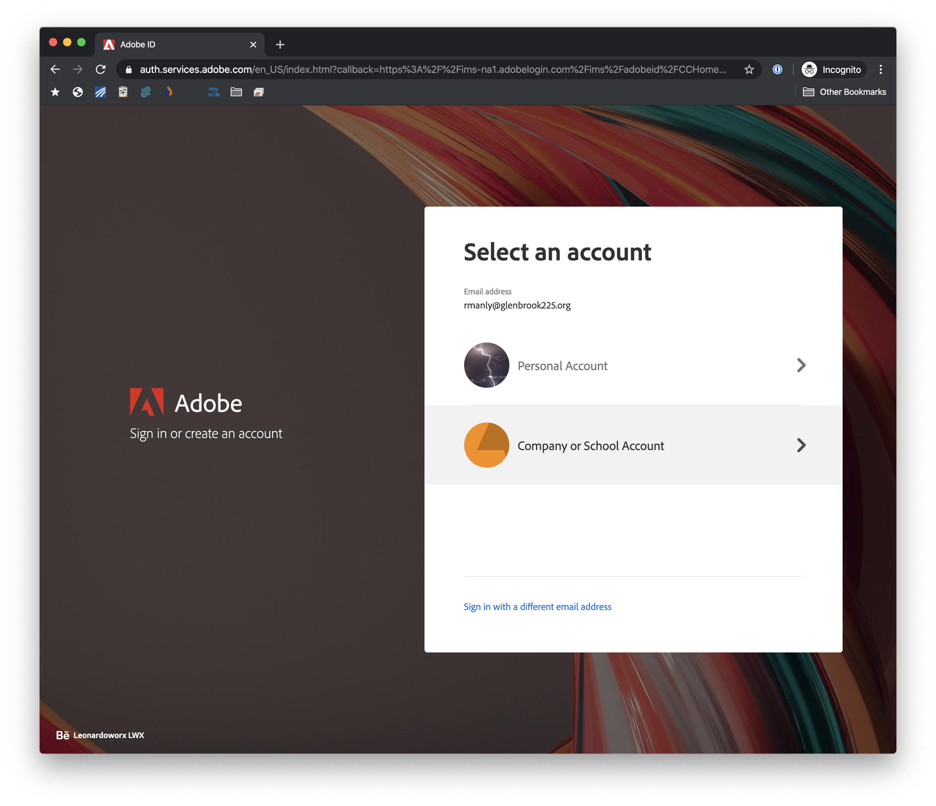Select the Personal Account lightning avatar
The image size is (936, 806).
(x=486, y=365)
